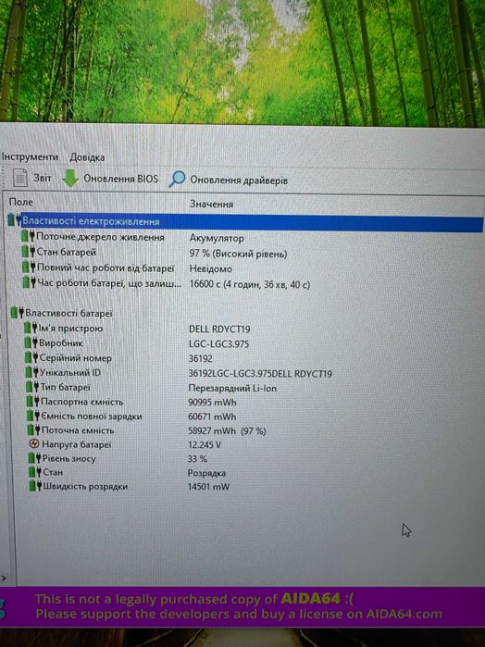This screenshot has height=647, width=485.
Task: Click battery icon beside Рівень зносу
Action: [34, 458]
